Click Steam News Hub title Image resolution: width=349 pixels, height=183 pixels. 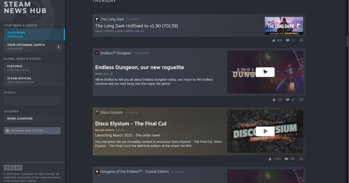25,8
